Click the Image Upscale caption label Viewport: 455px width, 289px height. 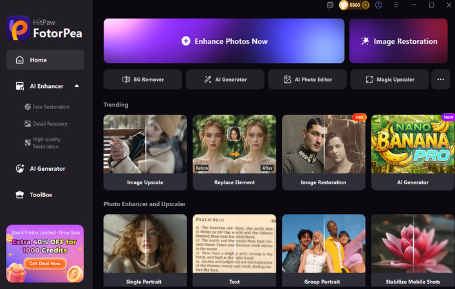click(145, 182)
